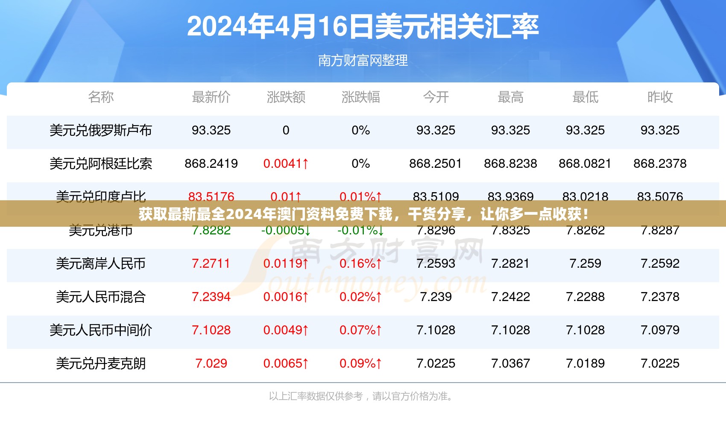This screenshot has width=726, height=427.
Task: Click the subtitle 南方财富网整理
Action: pos(363,60)
